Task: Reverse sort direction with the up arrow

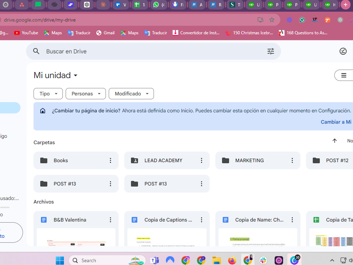Action: pos(335,141)
